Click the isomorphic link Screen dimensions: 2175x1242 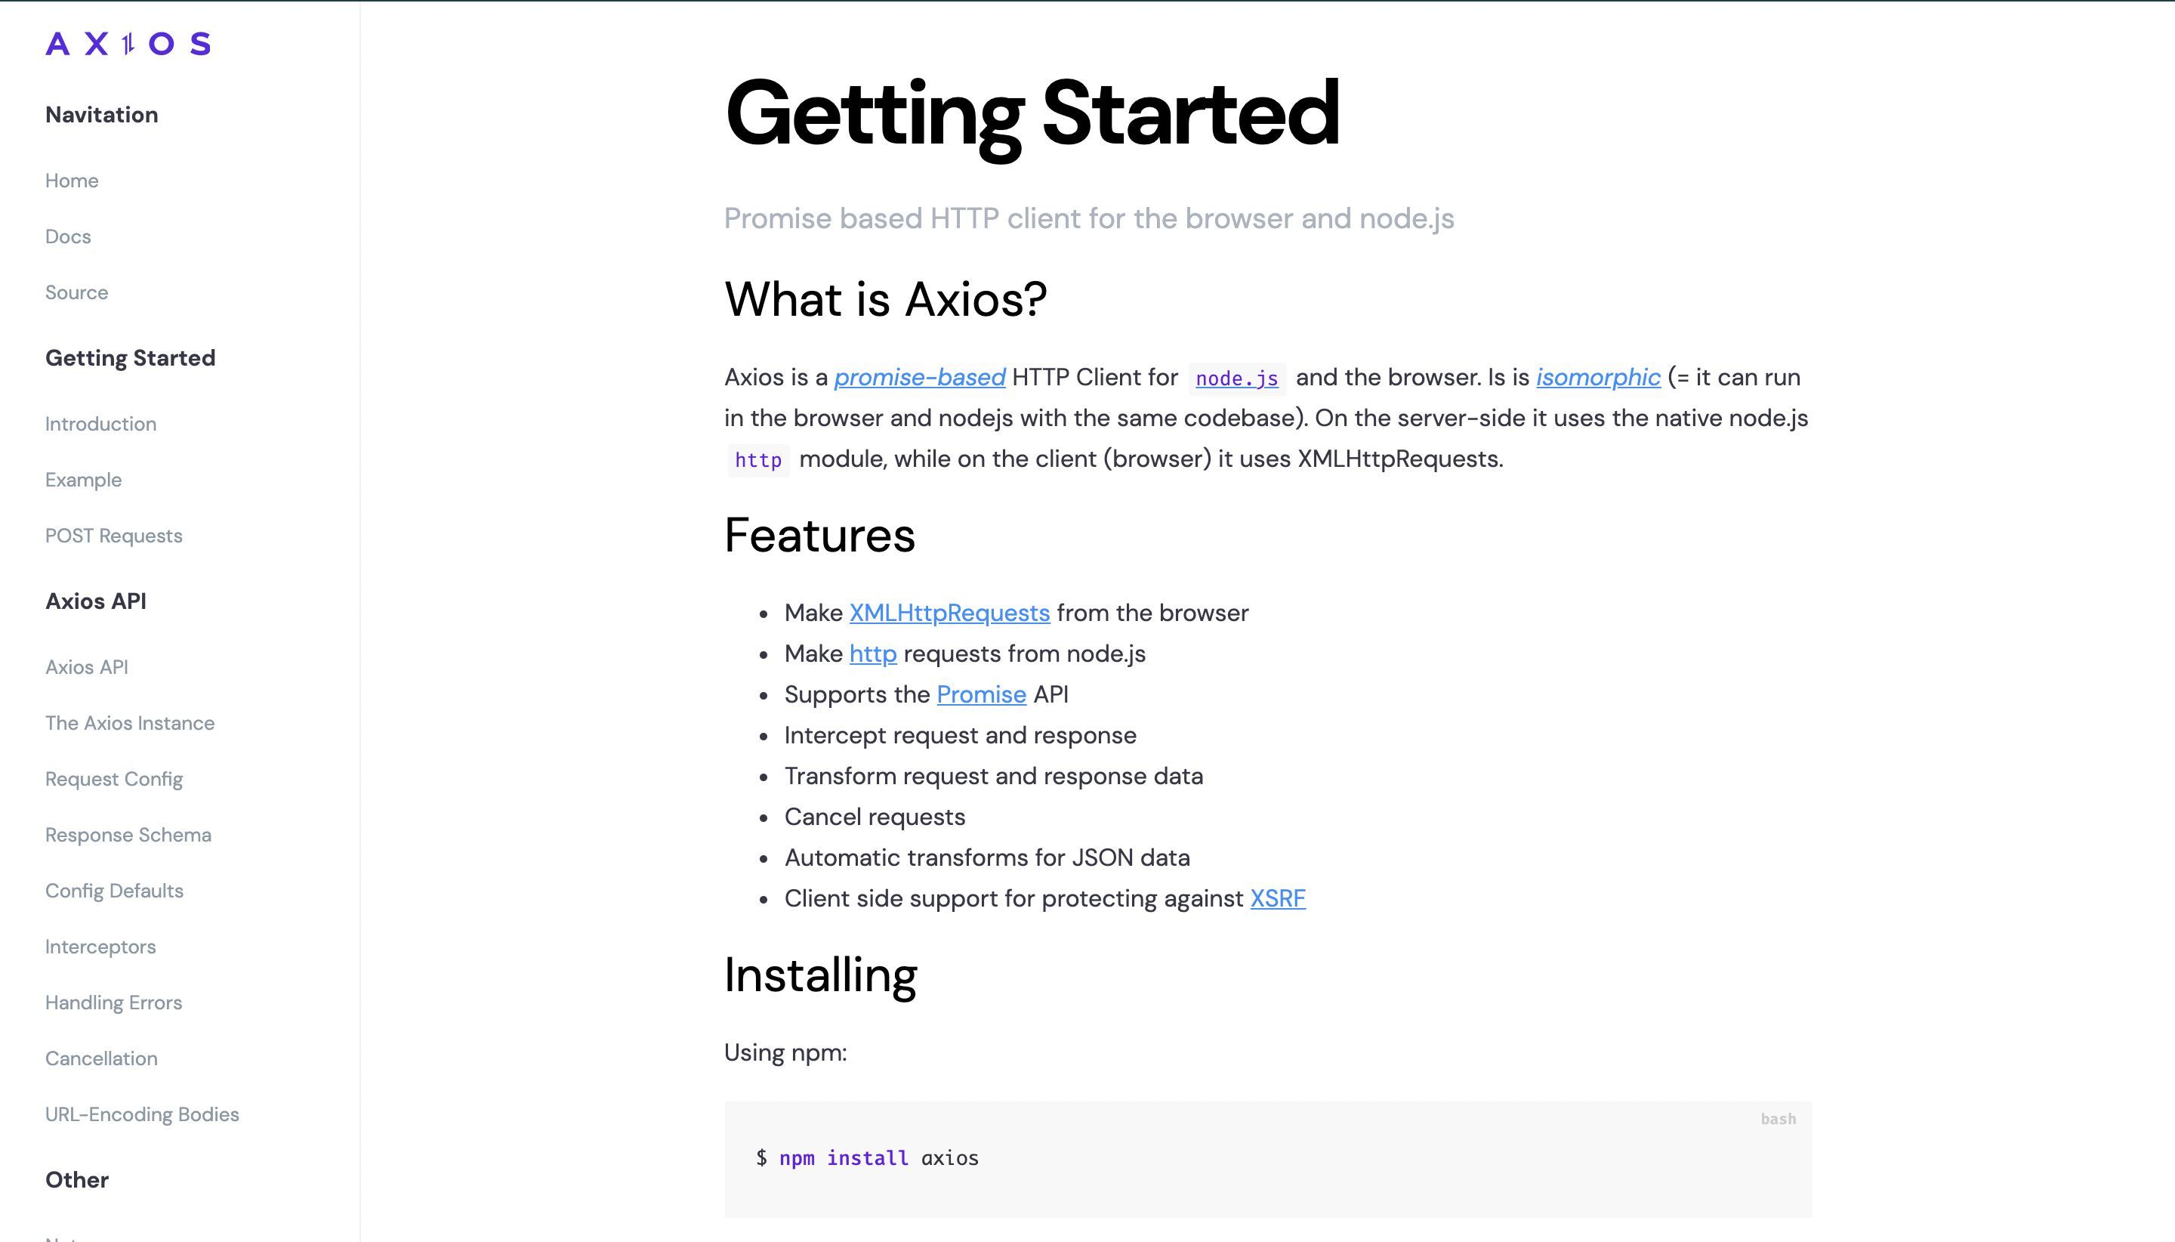point(1597,377)
